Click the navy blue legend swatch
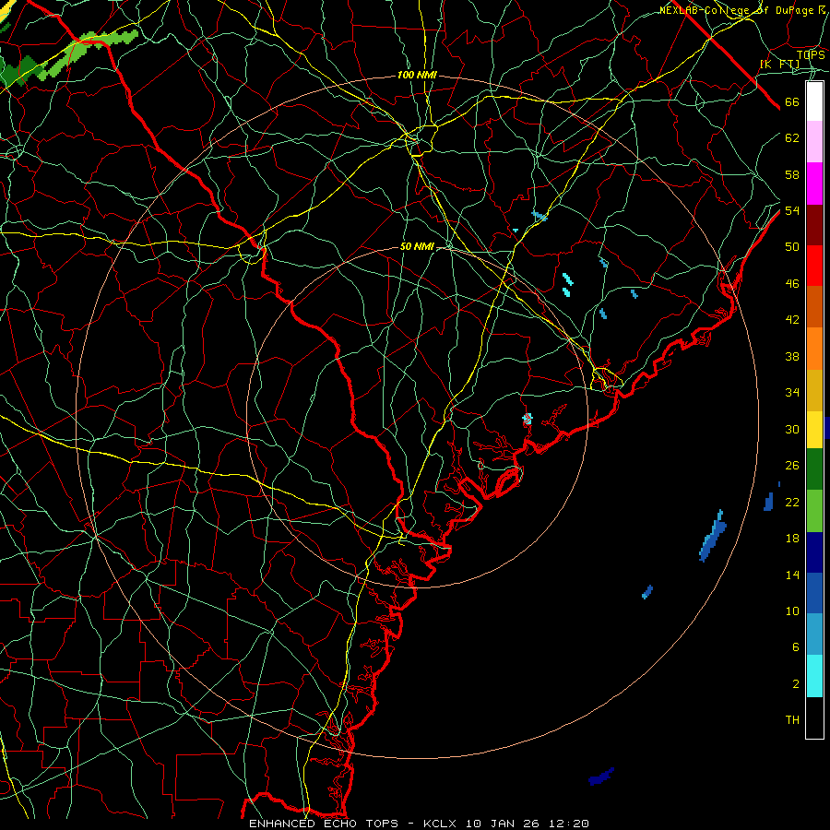Viewport: 830px width, 830px height. point(814,552)
